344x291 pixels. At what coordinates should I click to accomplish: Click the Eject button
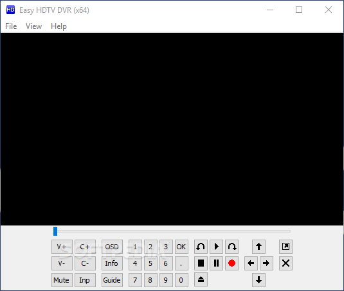(x=201, y=280)
